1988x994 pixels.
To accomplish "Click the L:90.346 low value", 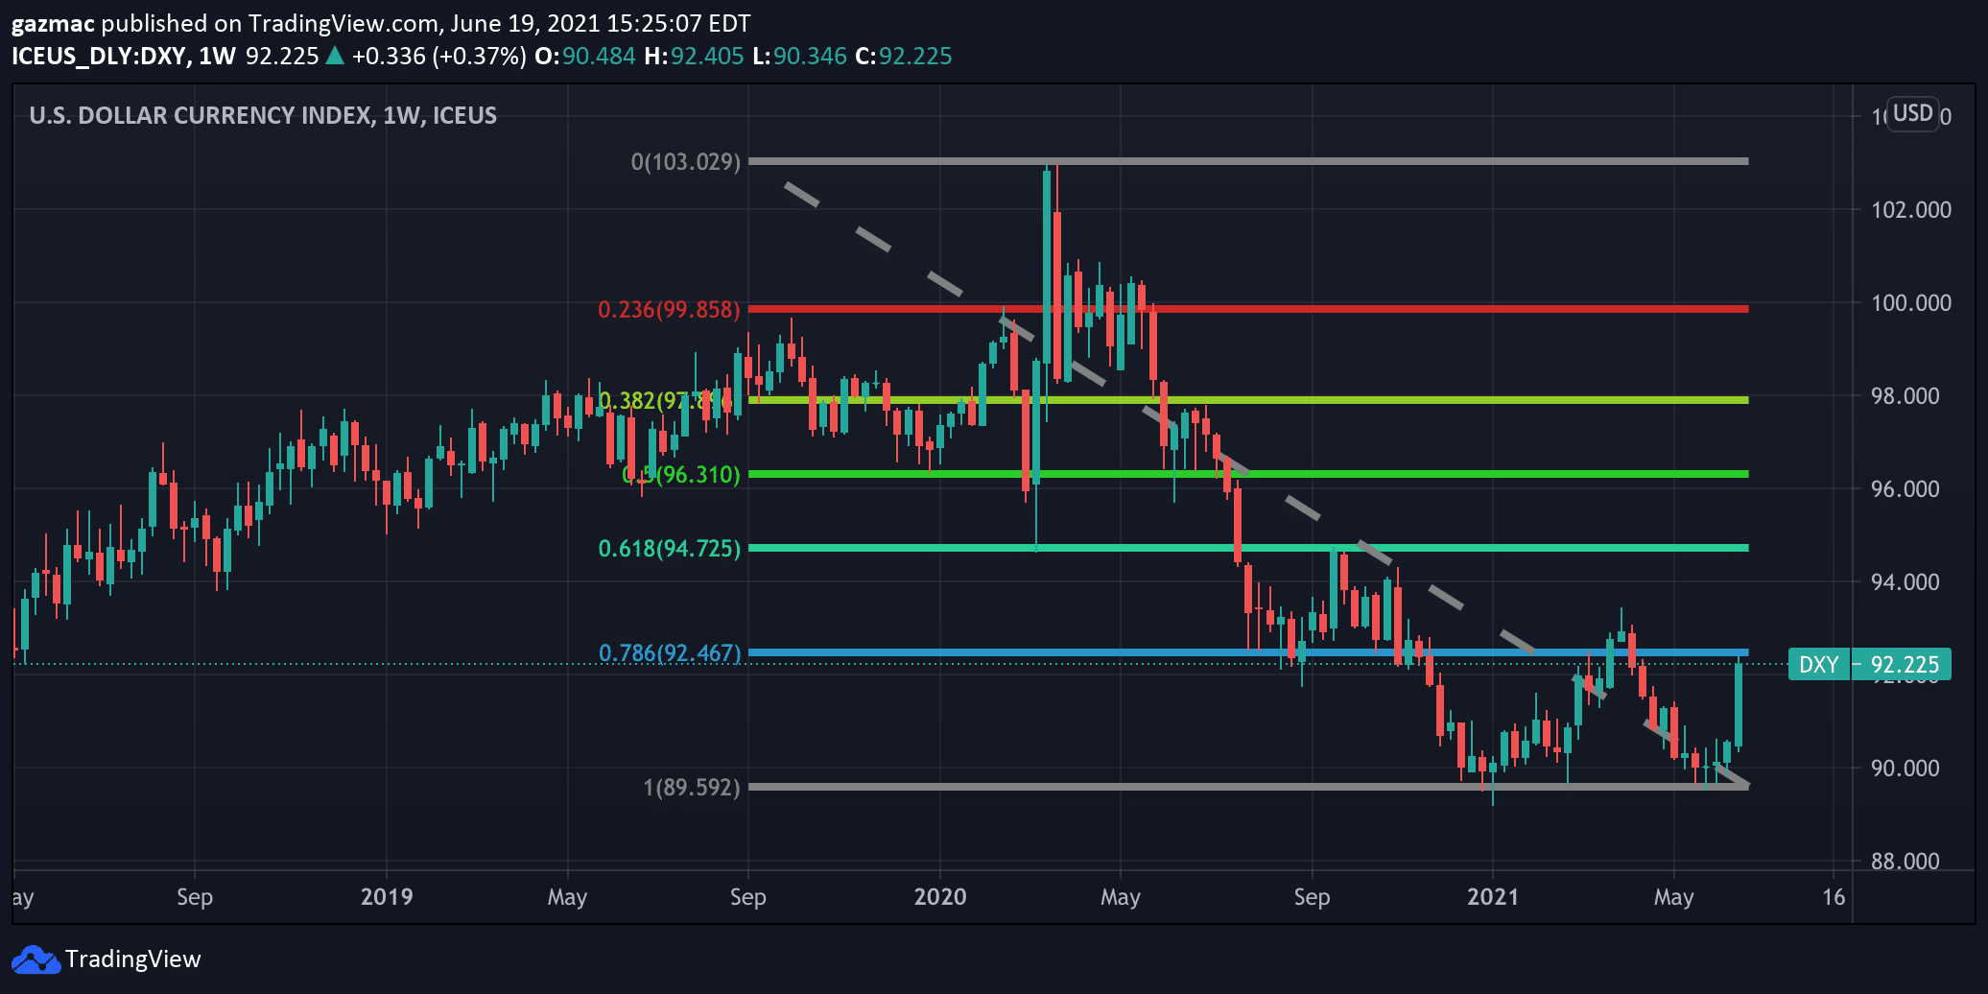I will coord(799,56).
